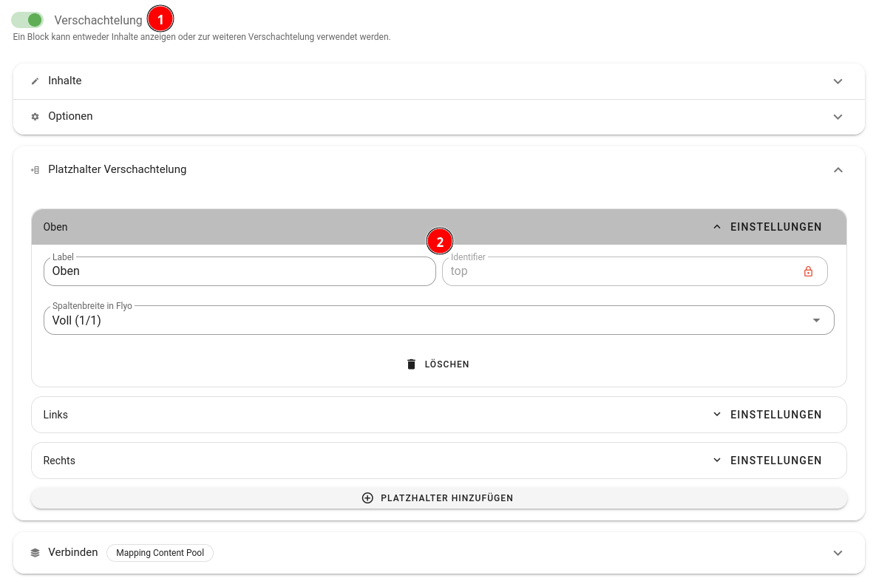Image resolution: width=876 pixels, height=584 pixels.
Task: Expand the Optionen panel chevron
Action: point(838,117)
